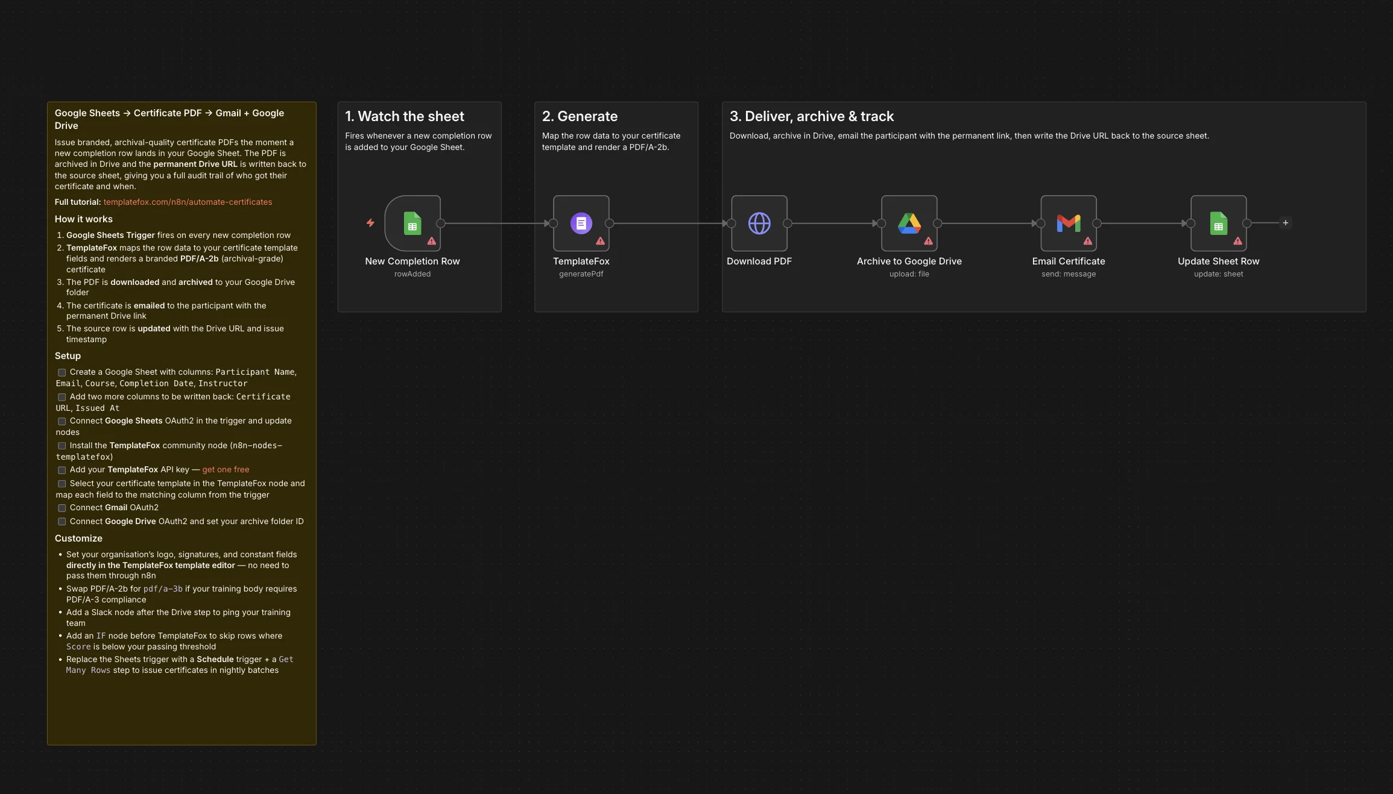Click the plus button after Update Sheet Row
This screenshot has width=1393, height=794.
(x=1286, y=223)
